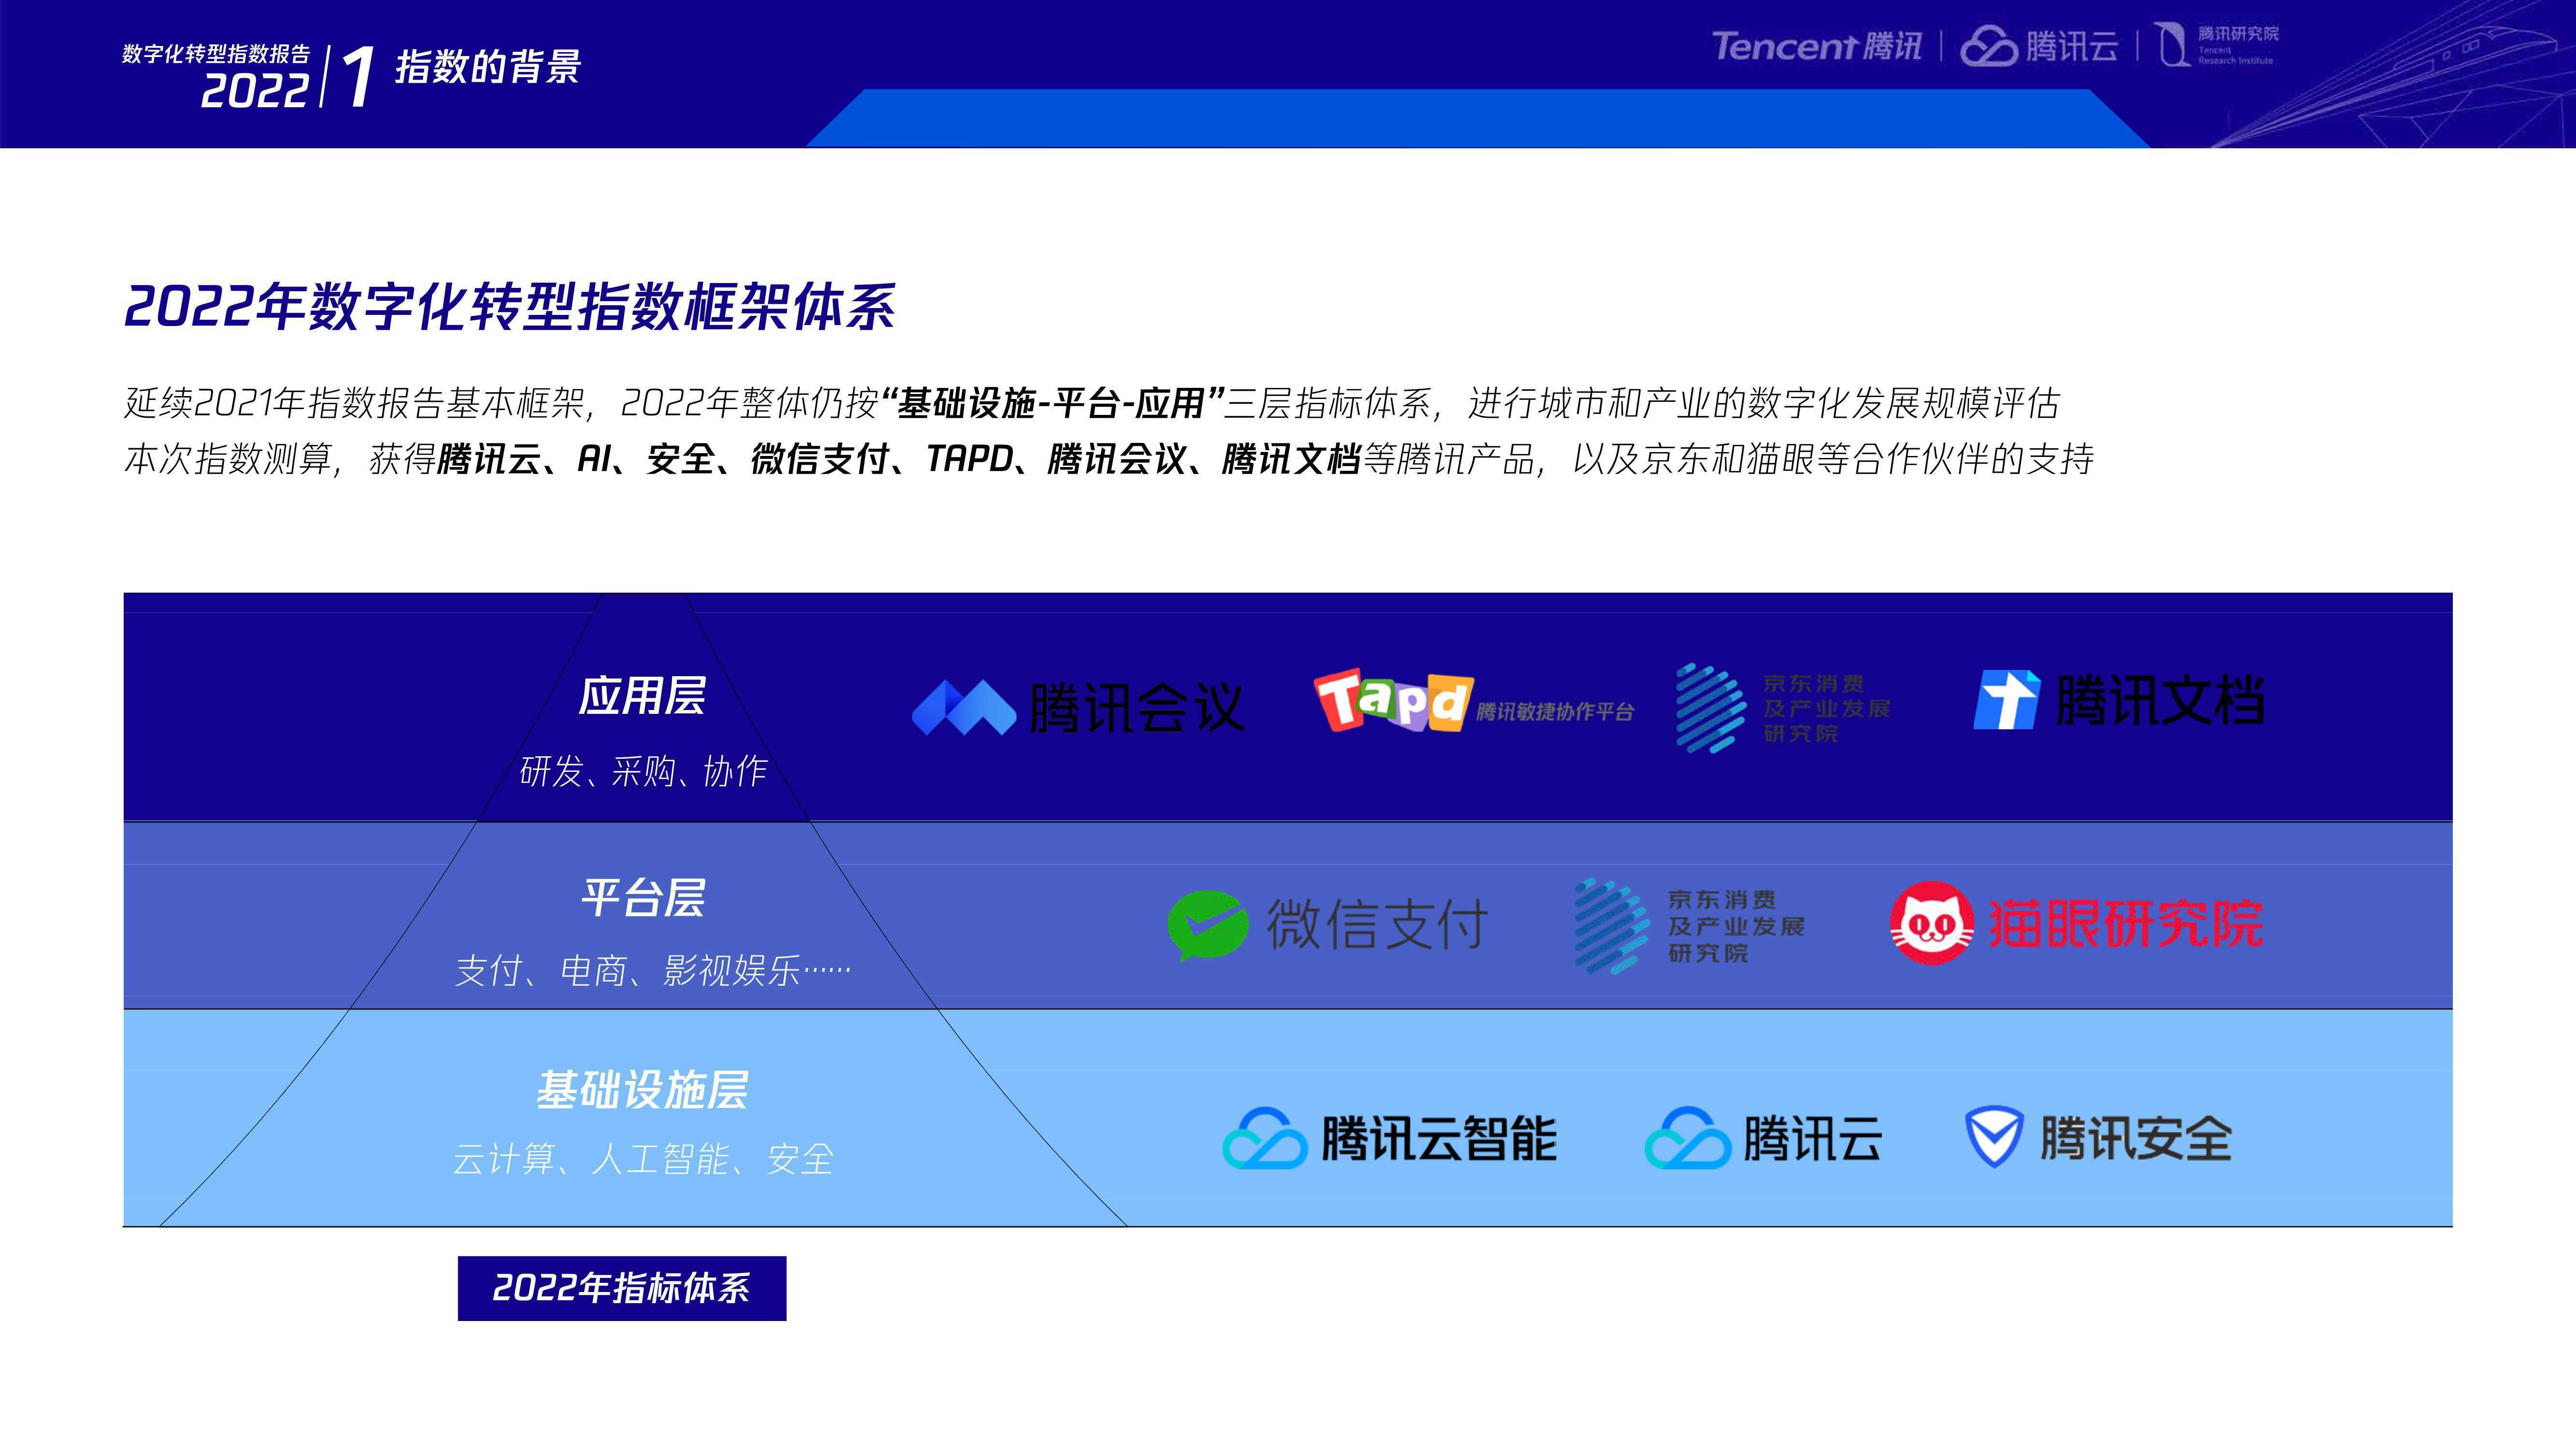Click the 京东消费及产业发展研究院 logo in 应用层
Image resolution: width=2576 pixels, height=1449 pixels.
click(x=1783, y=708)
